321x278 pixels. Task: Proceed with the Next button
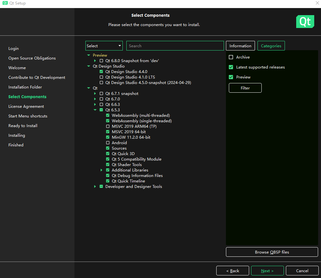(x=267, y=271)
